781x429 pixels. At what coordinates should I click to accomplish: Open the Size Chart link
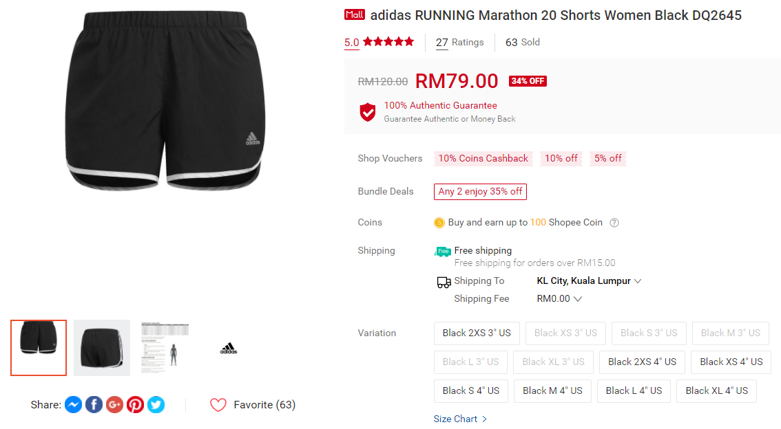460,419
